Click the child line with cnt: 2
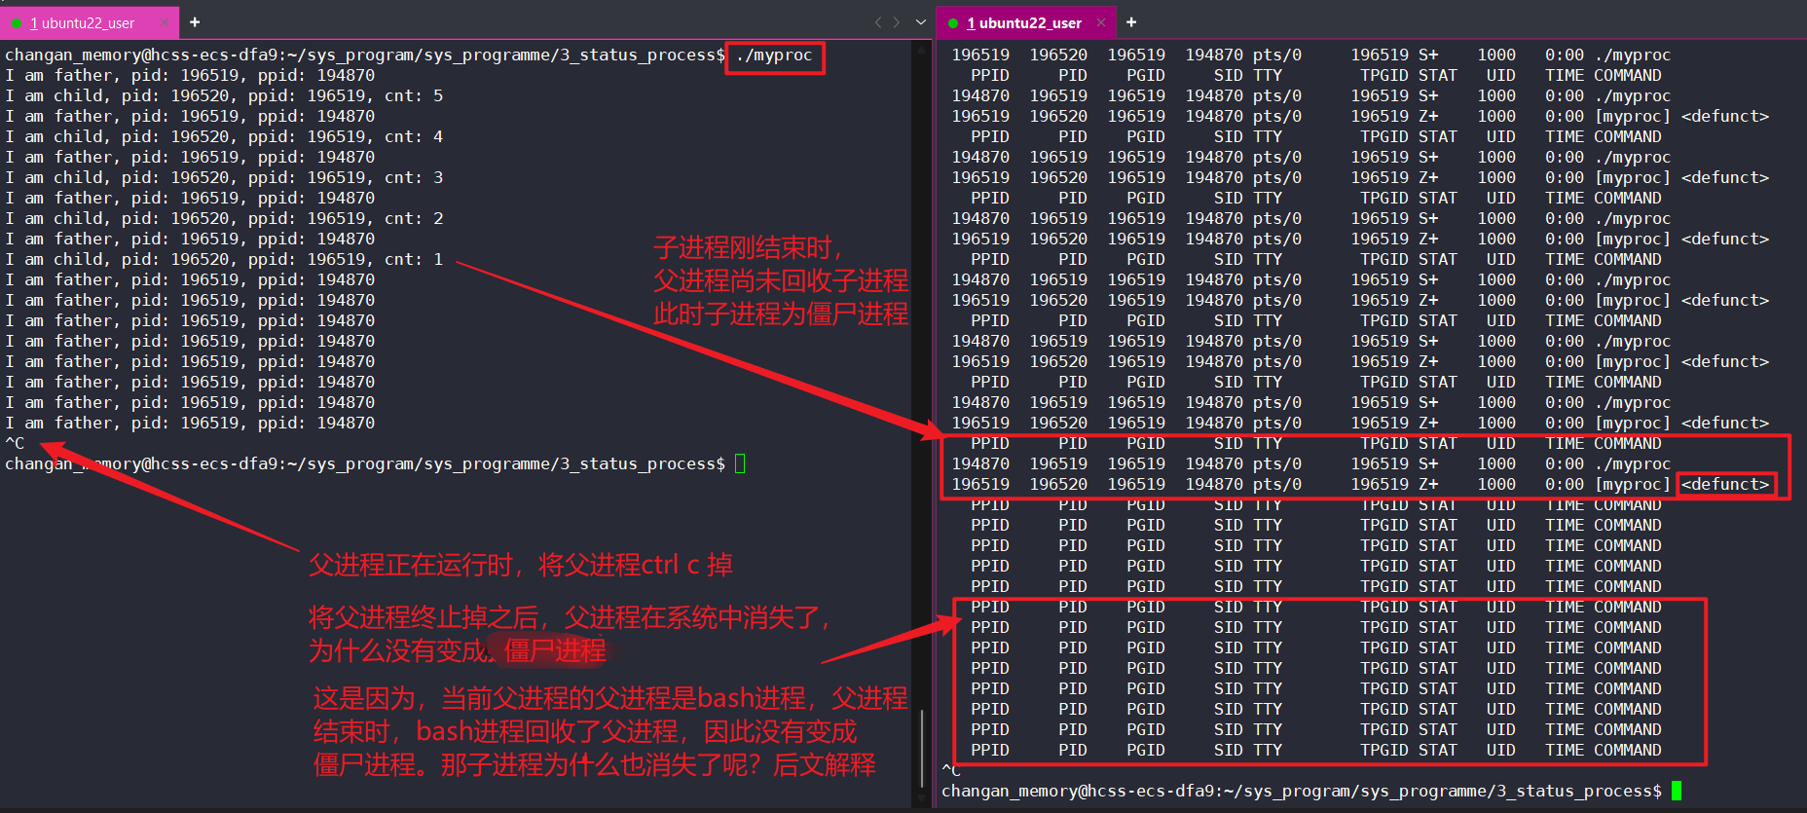The height and width of the screenshot is (813, 1807). (224, 218)
